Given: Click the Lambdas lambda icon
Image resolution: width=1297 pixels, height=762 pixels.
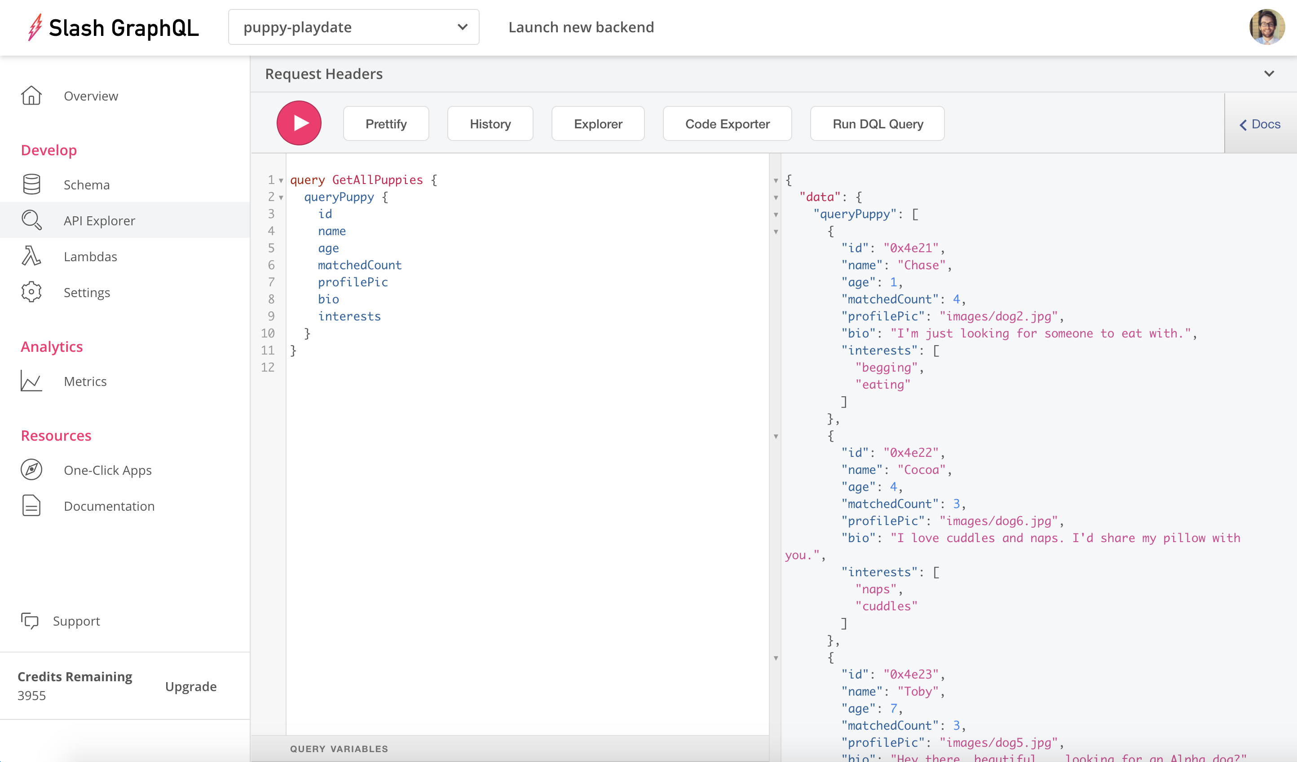Looking at the screenshot, I should click(31, 256).
